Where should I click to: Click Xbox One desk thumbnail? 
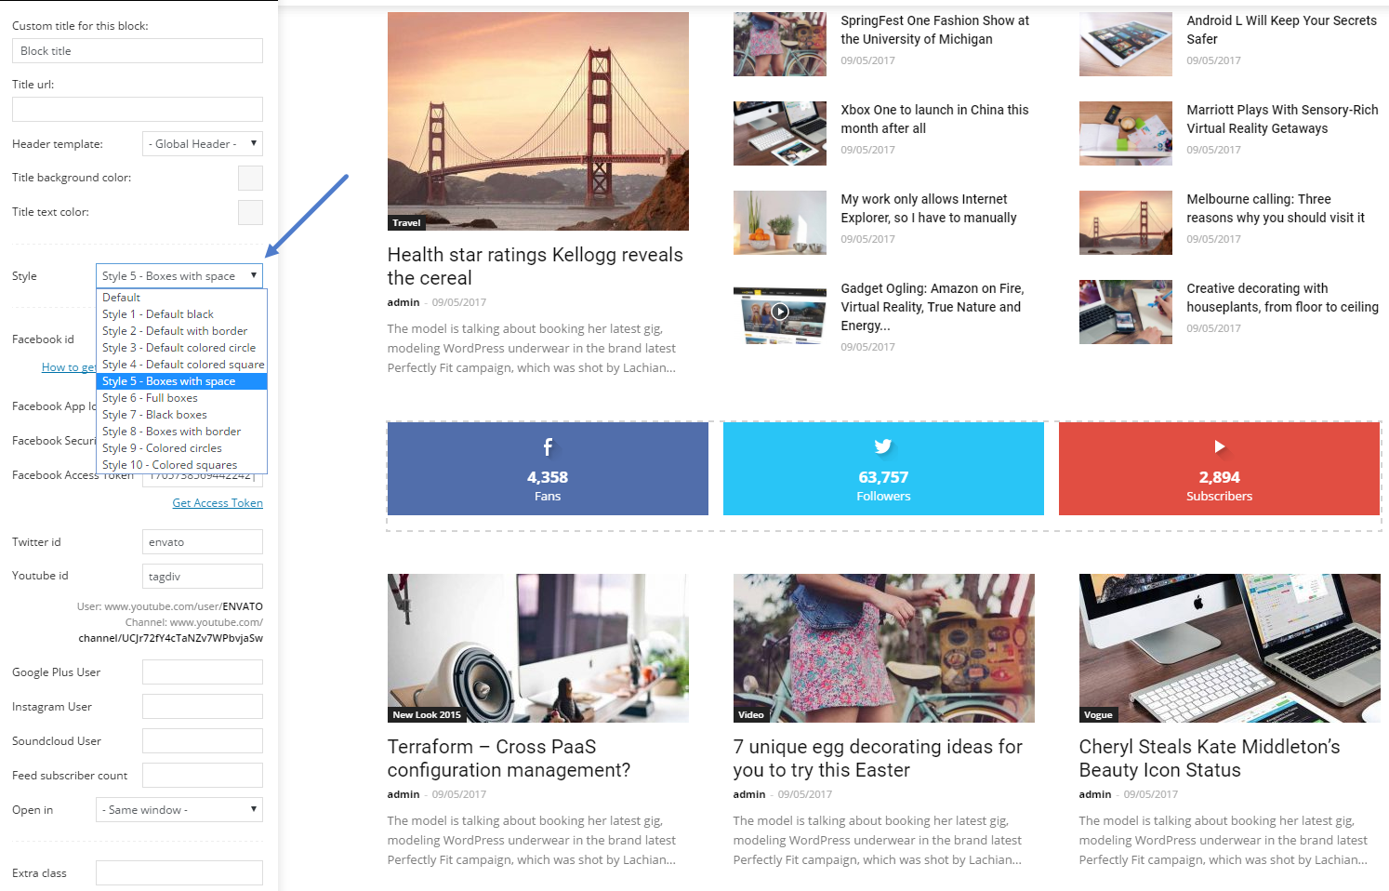(780, 133)
